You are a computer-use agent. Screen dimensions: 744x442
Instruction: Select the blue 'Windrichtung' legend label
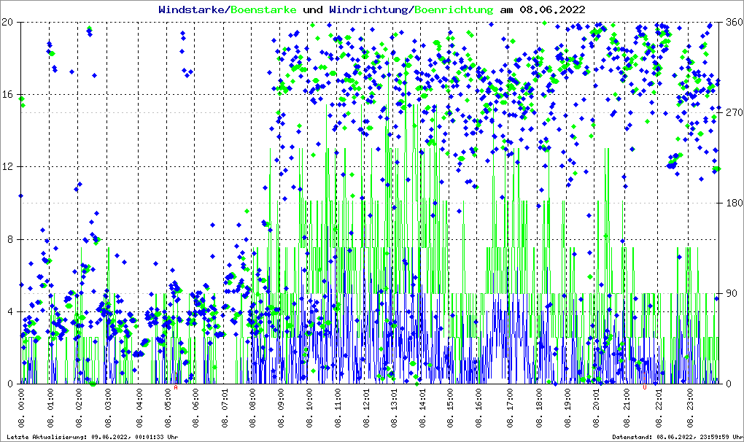369,9
